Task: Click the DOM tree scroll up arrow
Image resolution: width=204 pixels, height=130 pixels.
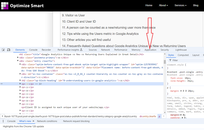Action: pos(165,54)
